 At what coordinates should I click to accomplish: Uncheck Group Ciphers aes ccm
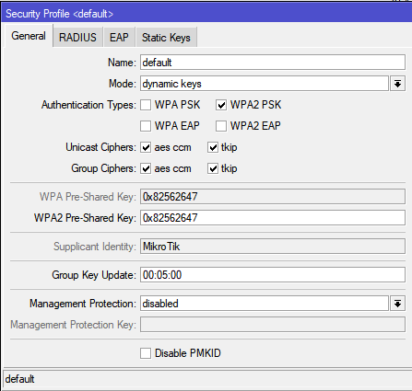point(146,168)
